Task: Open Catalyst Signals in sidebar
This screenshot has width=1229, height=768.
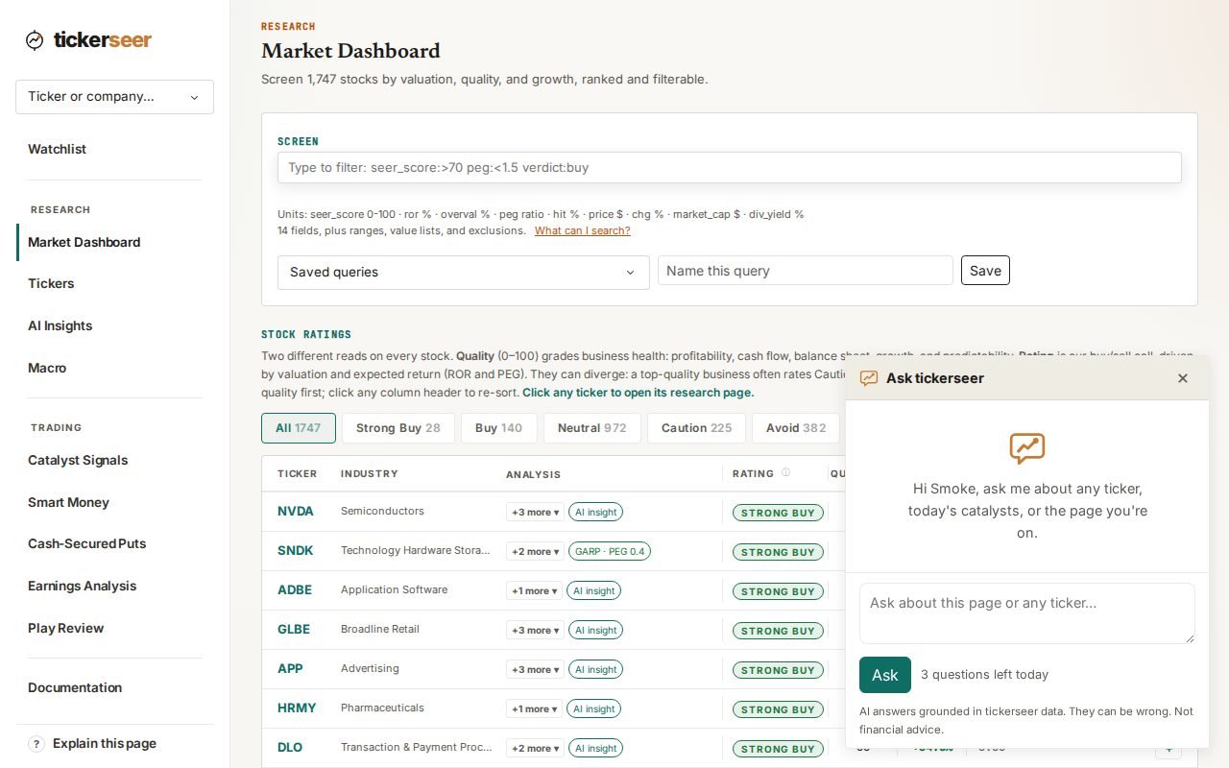Action: 78,460
